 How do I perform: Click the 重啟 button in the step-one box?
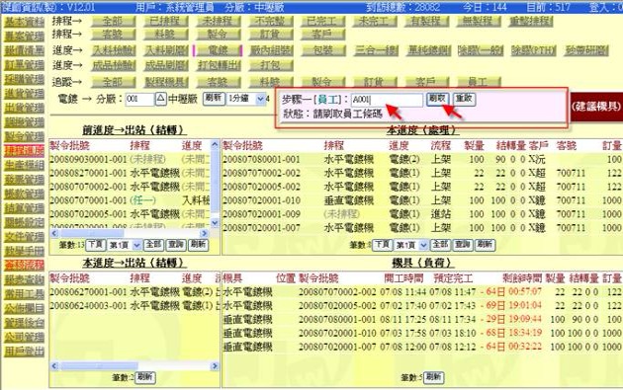[464, 99]
